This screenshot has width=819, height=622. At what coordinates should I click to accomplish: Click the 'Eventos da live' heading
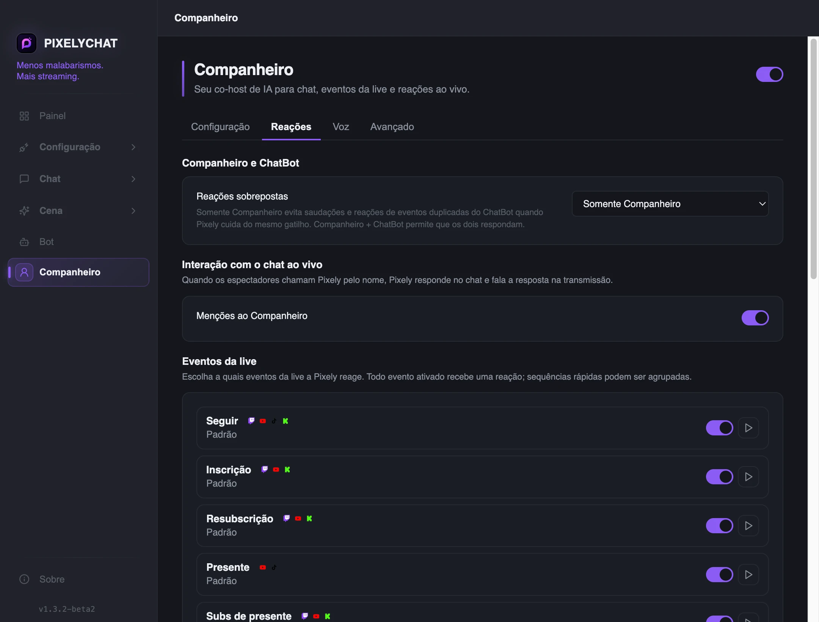[x=219, y=361]
